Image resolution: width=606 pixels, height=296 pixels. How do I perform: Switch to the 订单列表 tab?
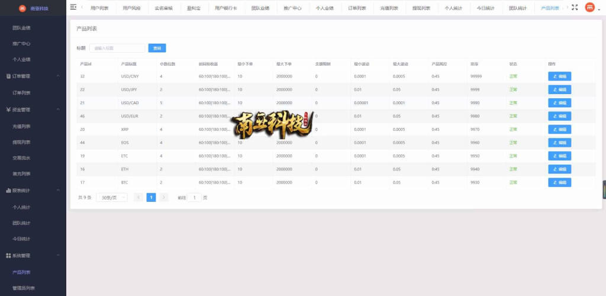pyautogui.click(x=357, y=8)
